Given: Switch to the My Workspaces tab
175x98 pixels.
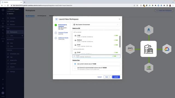Looking at the screenshot, I should [x=30, y=16].
